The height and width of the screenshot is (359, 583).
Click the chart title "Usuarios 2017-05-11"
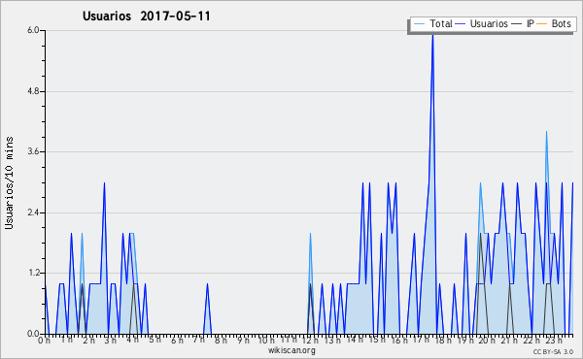(146, 16)
